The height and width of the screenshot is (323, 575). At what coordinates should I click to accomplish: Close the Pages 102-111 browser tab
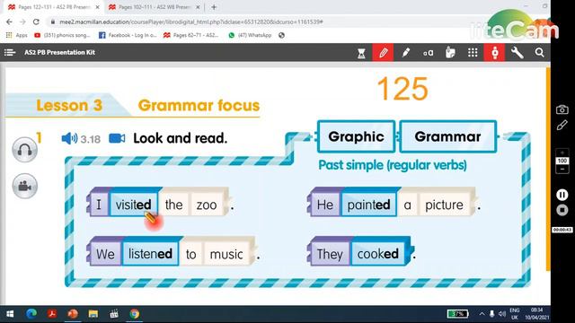(x=198, y=7)
